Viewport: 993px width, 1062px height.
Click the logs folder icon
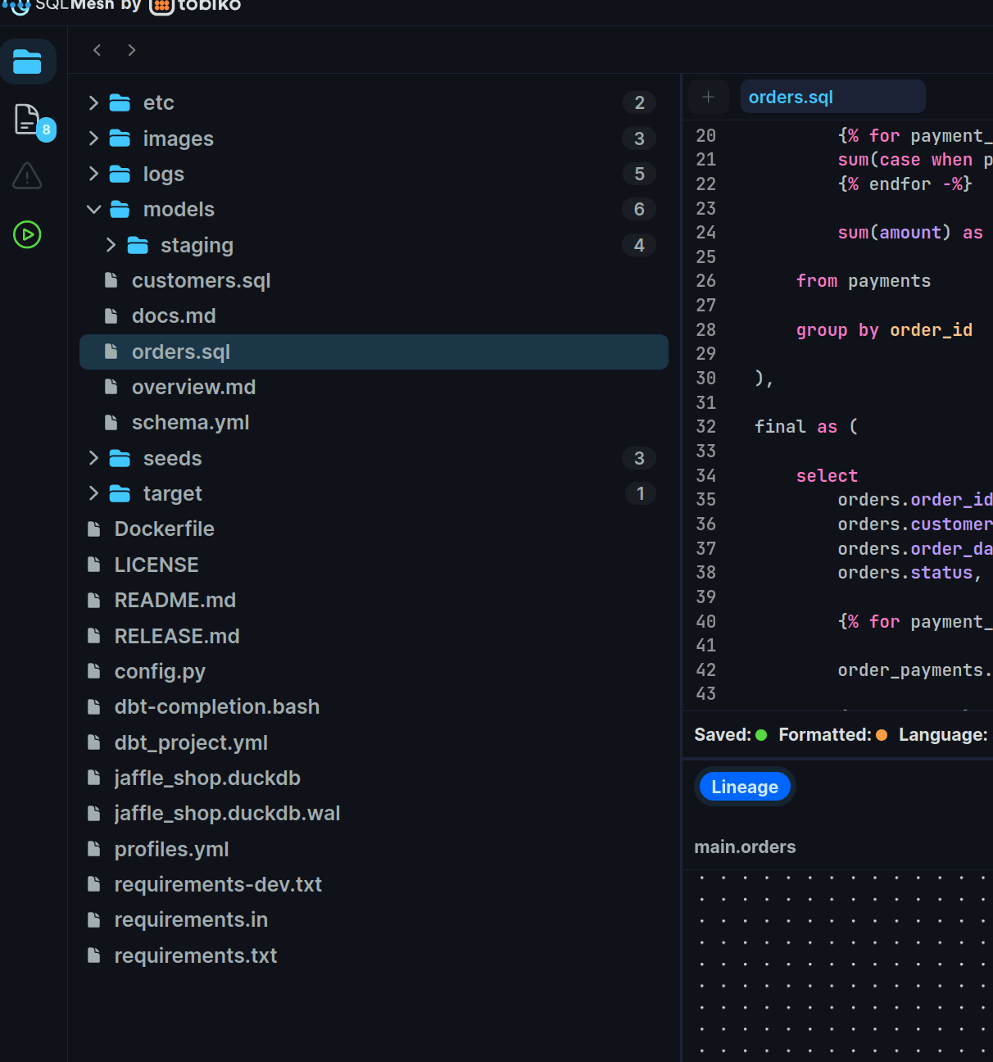[120, 174]
